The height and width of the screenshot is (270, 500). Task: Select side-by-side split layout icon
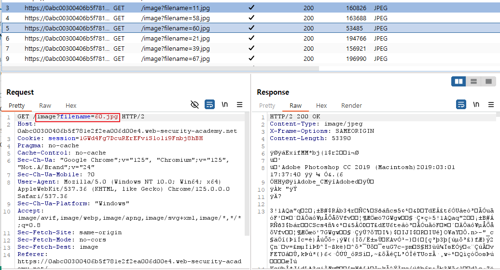pyautogui.click(x=458, y=81)
